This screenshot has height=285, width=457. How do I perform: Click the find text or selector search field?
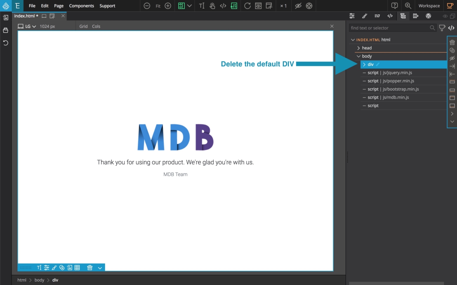coord(389,28)
